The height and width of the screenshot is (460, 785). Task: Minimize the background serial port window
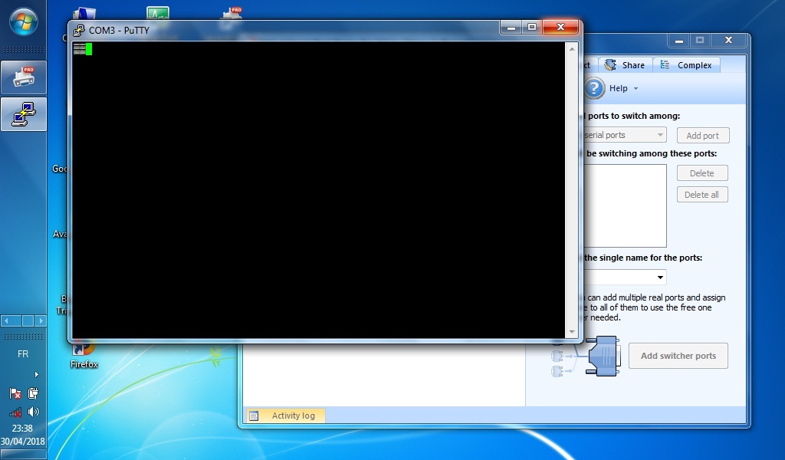point(679,41)
